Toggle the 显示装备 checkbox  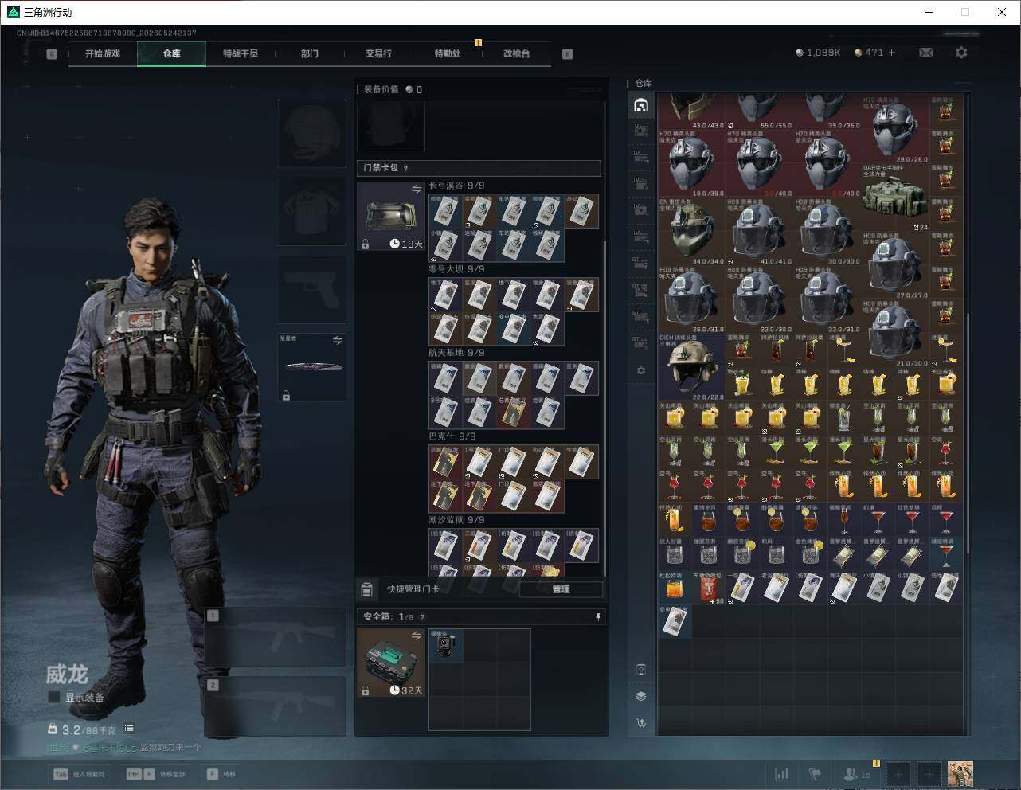(54, 697)
